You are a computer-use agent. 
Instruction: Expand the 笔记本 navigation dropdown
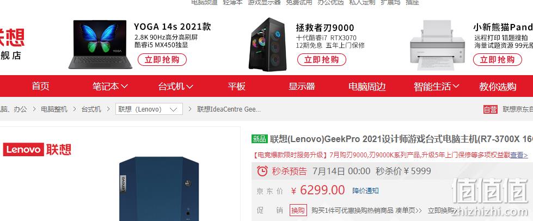[x=110, y=87]
